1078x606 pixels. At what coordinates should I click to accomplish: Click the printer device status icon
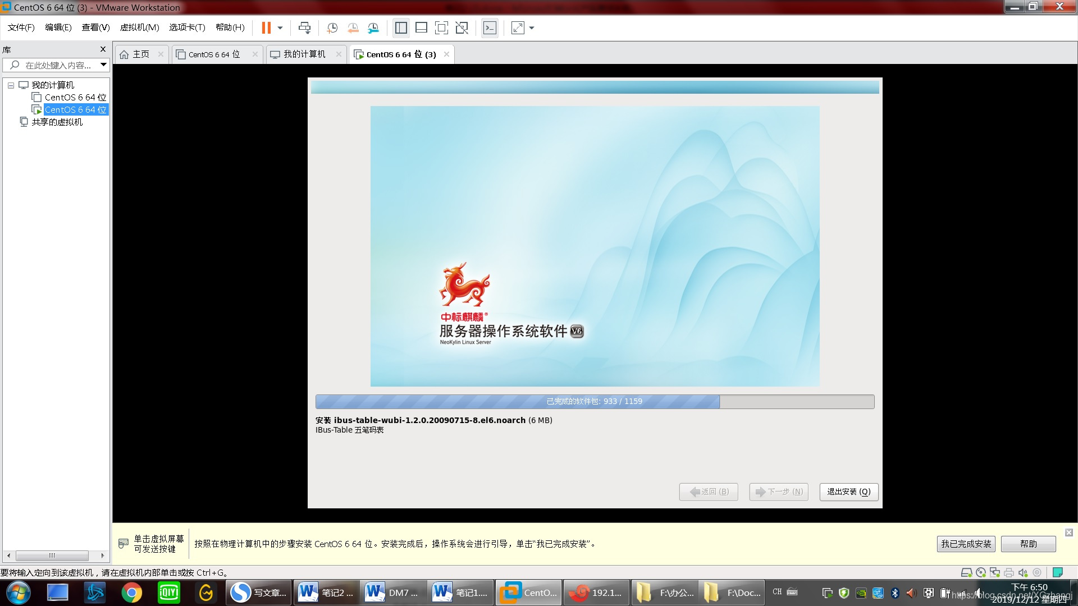coord(1009,572)
